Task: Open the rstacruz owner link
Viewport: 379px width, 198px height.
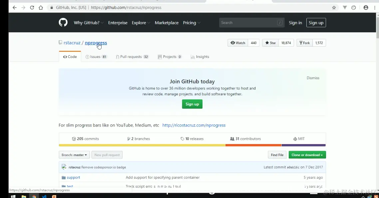Action: (72, 43)
